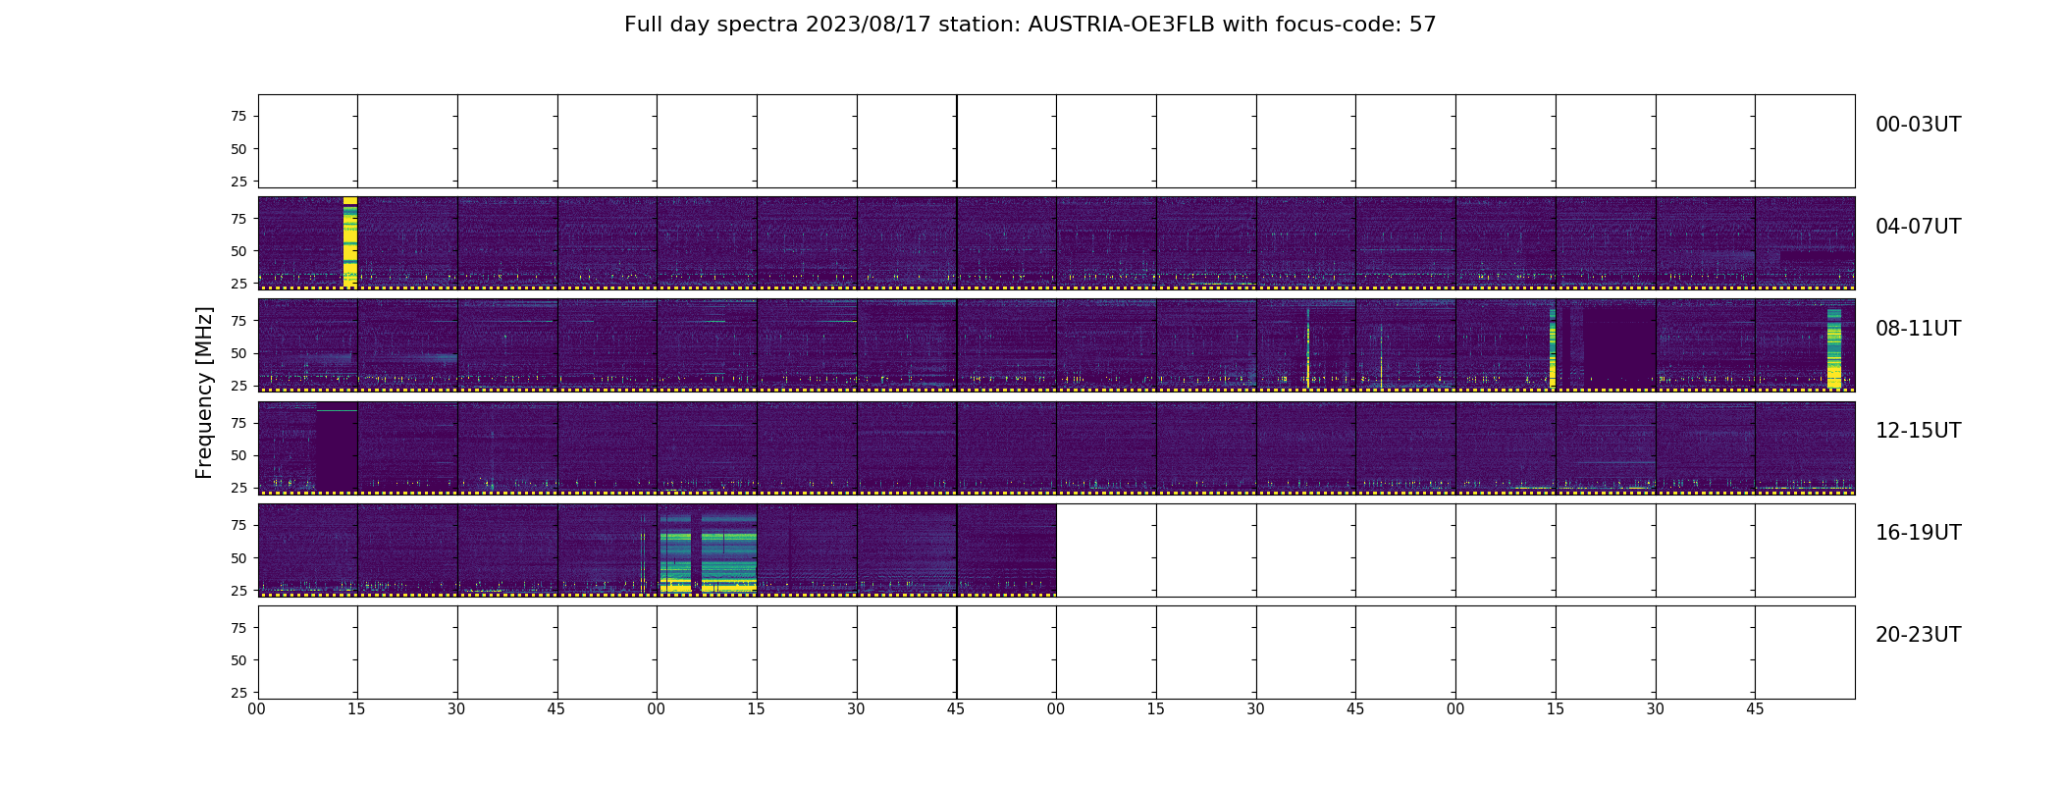Pick the 50 tick of the 08-11UT row
Screen dimensions: 2061x785
click(238, 353)
